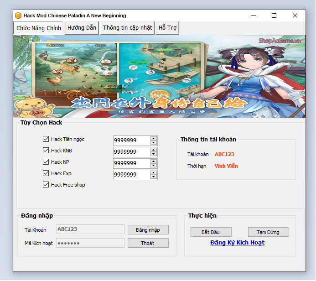Increase the Hack NP value with up arrow
The width and height of the screenshot is (316, 281).
coord(154,161)
